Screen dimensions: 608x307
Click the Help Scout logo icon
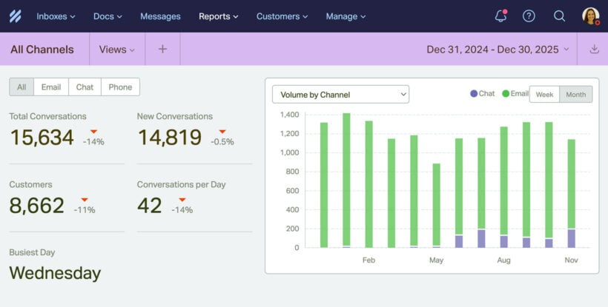(15, 16)
